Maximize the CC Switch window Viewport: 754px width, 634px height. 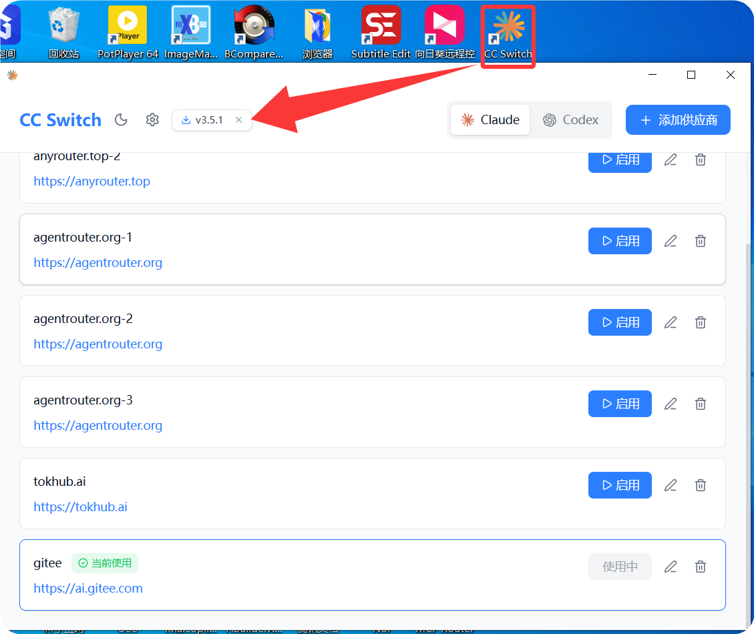click(x=691, y=75)
